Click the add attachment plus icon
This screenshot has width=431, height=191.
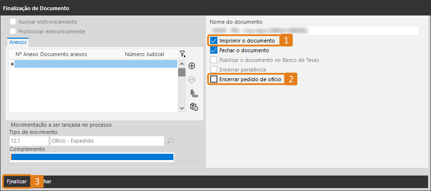point(192,66)
